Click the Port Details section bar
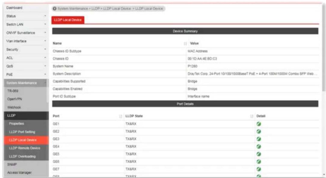Image resolution: width=326 pixels, height=178 pixels. [x=185, y=104]
